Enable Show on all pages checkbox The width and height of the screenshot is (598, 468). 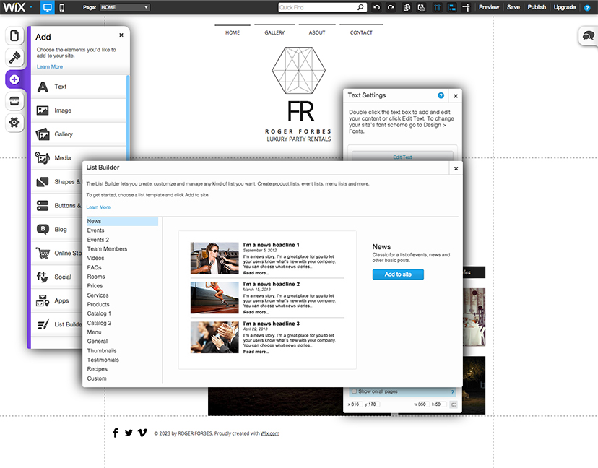point(354,391)
